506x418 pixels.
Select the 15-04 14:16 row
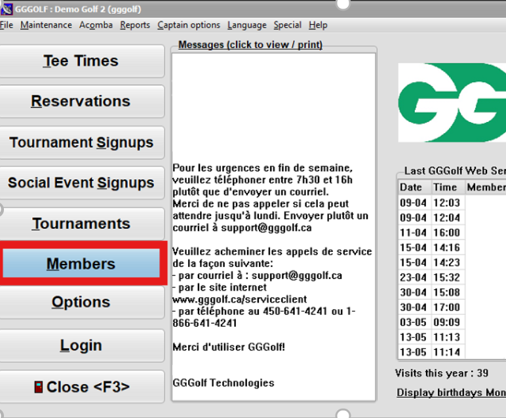pos(452,247)
